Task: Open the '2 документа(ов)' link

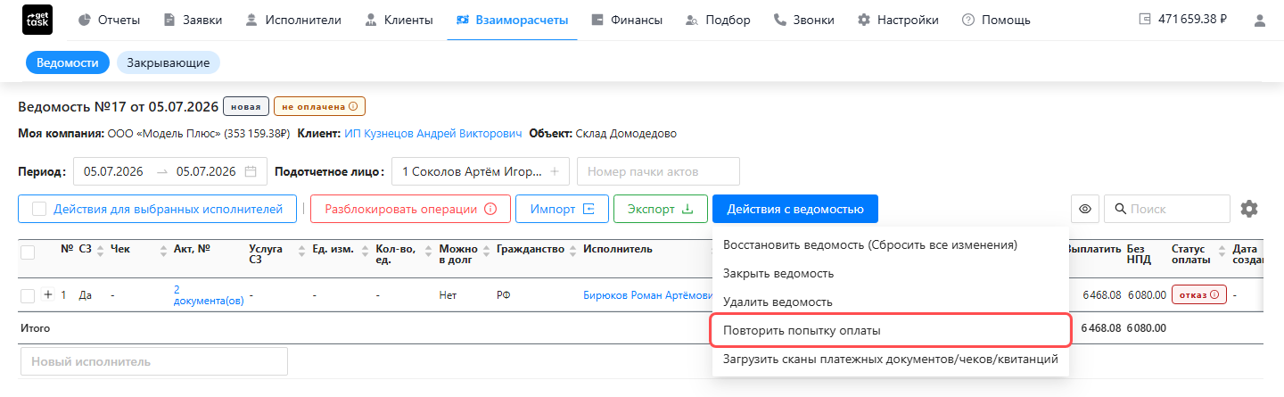Action: pos(209,295)
